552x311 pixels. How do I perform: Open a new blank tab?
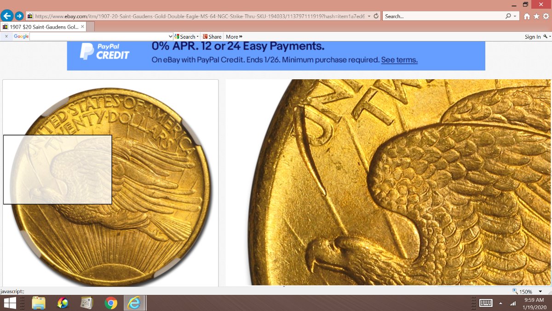[91, 27]
